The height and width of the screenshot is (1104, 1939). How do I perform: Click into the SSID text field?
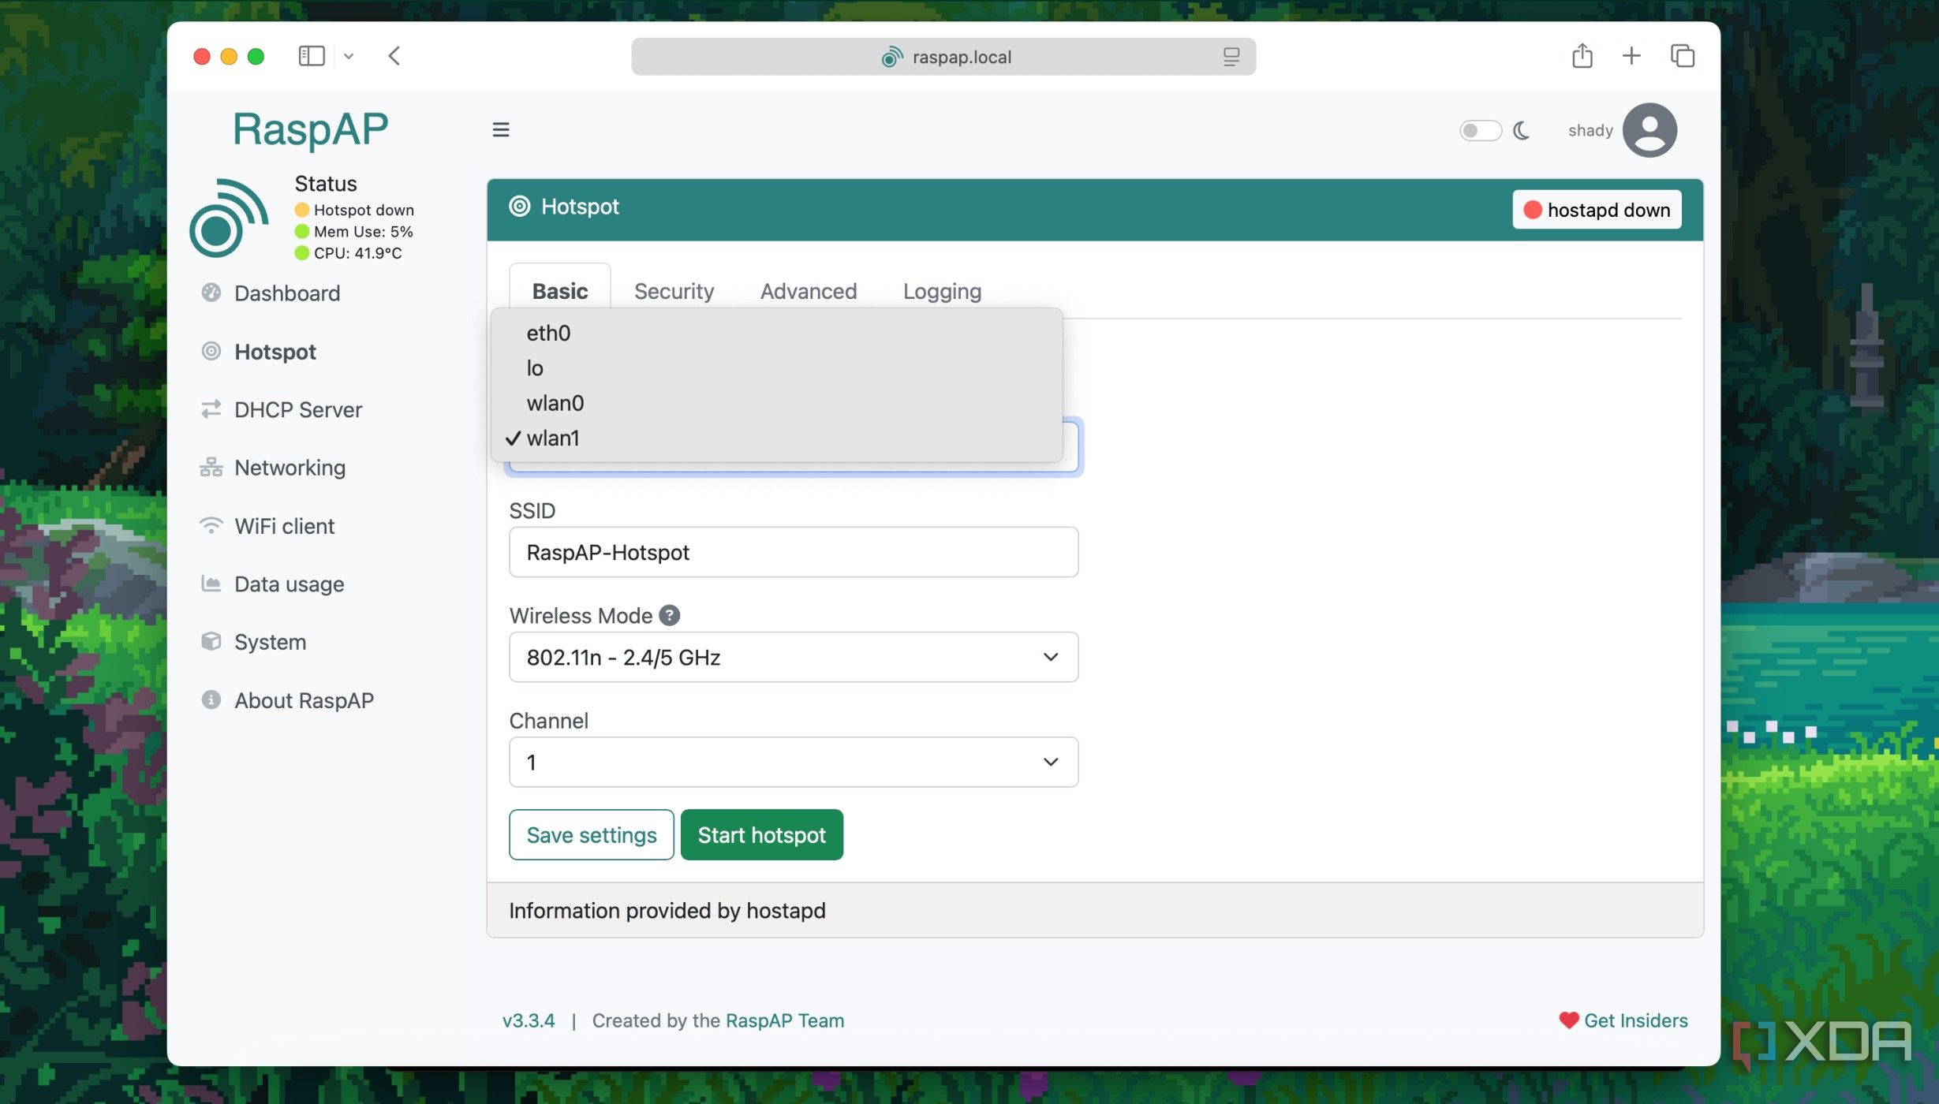tap(793, 552)
